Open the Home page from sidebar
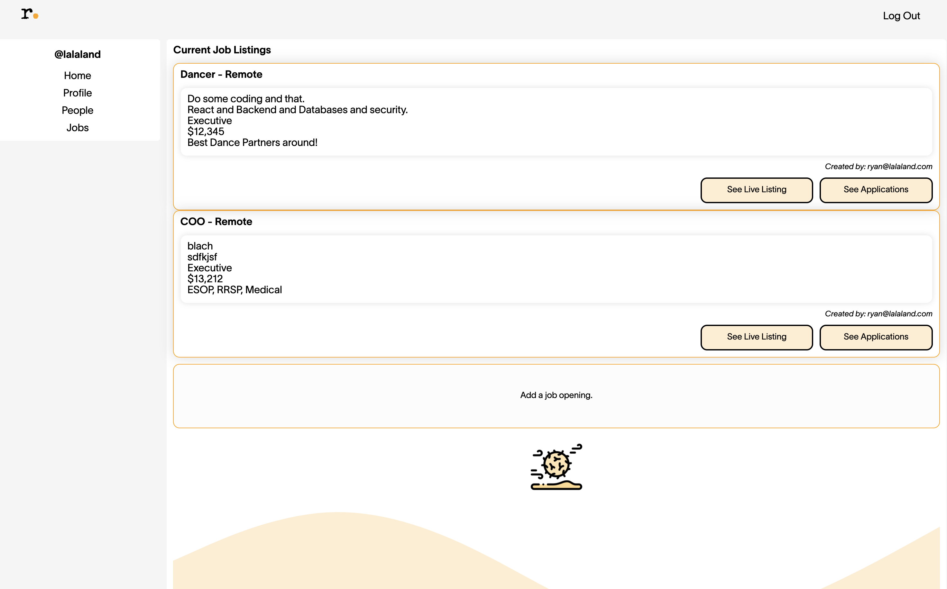The height and width of the screenshot is (589, 947). (77, 76)
